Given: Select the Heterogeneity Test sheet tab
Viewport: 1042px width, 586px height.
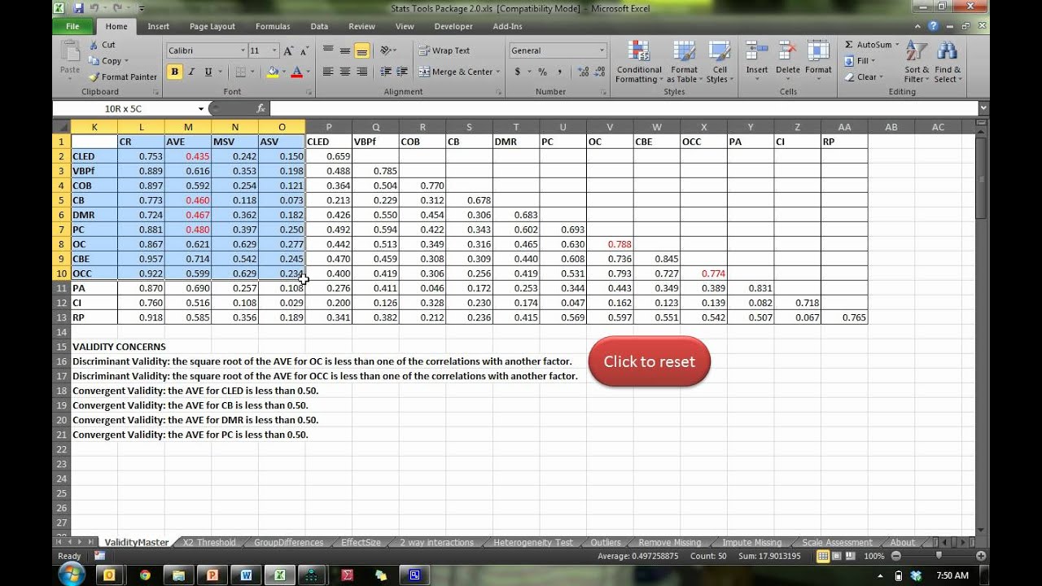Looking at the screenshot, I should [x=533, y=542].
